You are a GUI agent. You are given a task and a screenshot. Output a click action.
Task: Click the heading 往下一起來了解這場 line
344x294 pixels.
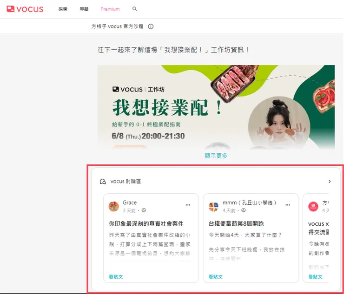point(173,50)
